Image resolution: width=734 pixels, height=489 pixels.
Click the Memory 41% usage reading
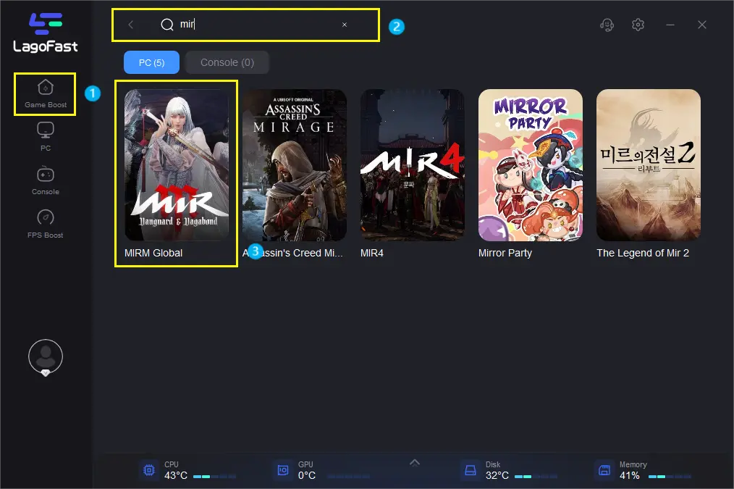[629, 475]
